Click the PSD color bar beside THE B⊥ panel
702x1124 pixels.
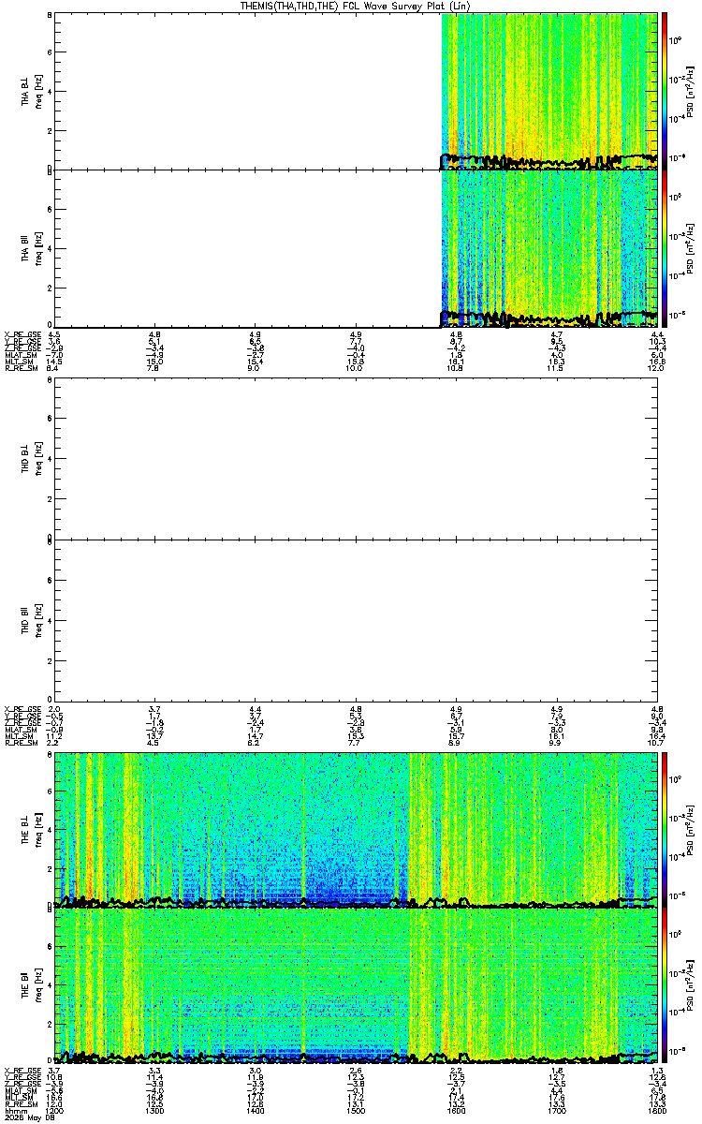pyautogui.click(x=665, y=829)
